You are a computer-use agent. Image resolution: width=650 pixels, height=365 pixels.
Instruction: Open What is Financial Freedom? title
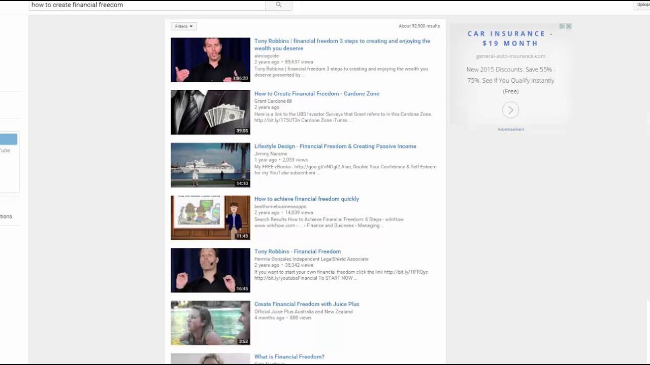[x=289, y=357]
